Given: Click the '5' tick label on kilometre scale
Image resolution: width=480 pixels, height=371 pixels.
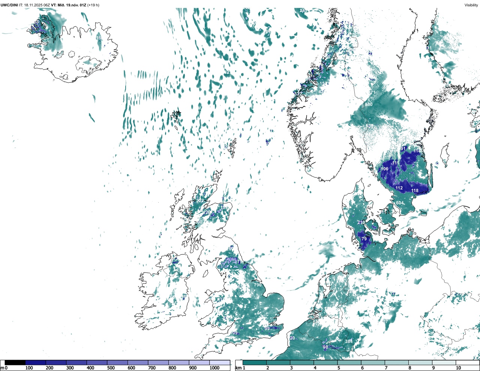Looking at the screenshot, I should (339, 368).
